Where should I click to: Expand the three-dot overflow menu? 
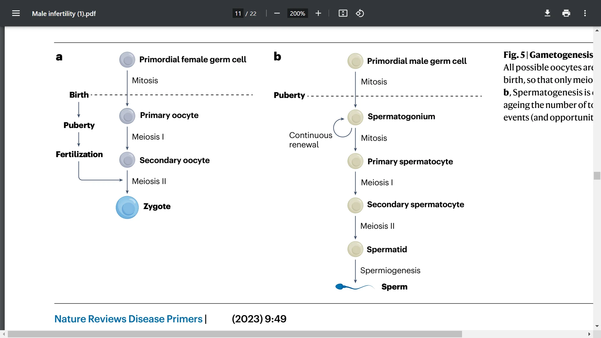tap(585, 13)
